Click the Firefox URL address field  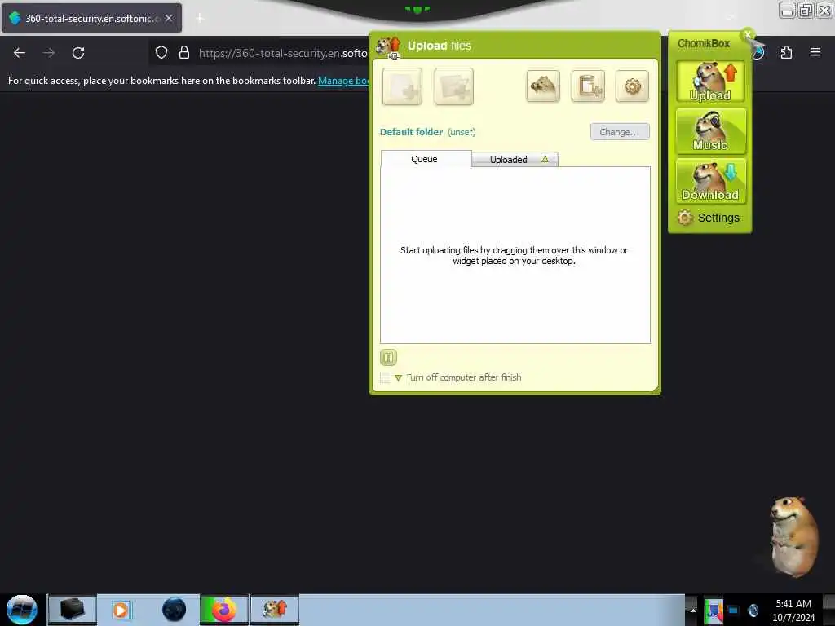click(282, 53)
